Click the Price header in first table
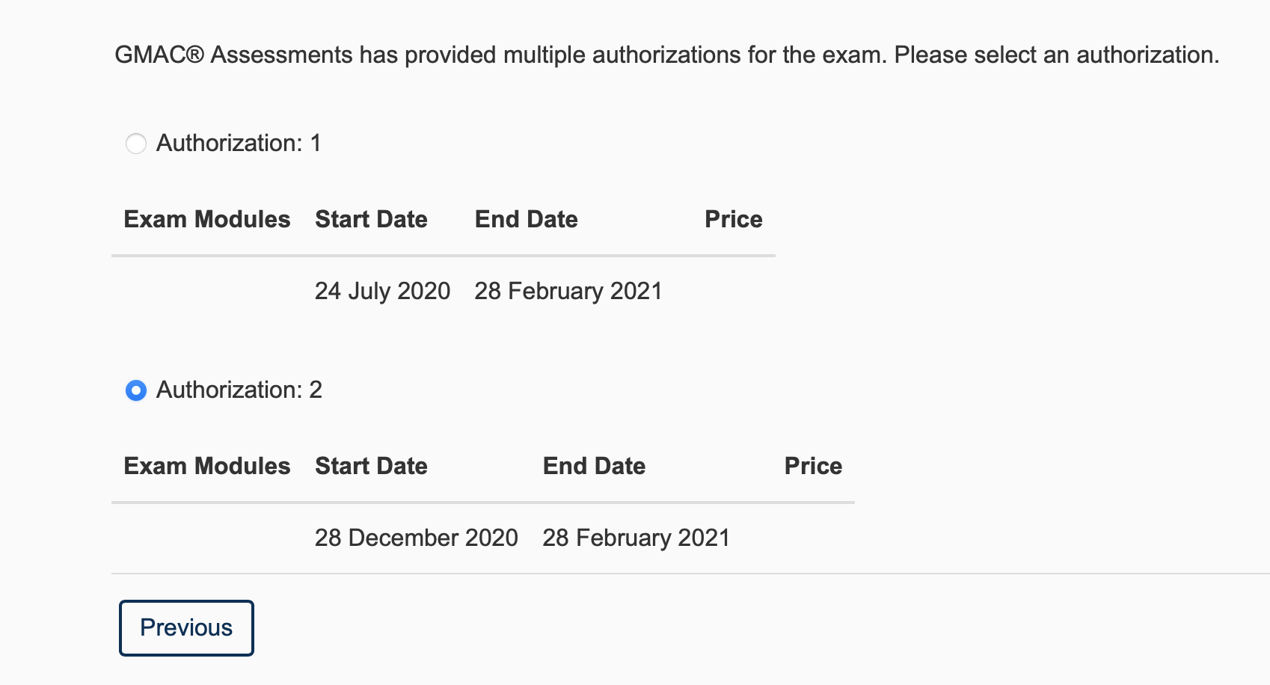This screenshot has height=685, width=1270. (733, 218)
